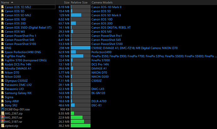217x129 pixels.
Task: Click the Sony SR2 folder icon
Action: 3,105
